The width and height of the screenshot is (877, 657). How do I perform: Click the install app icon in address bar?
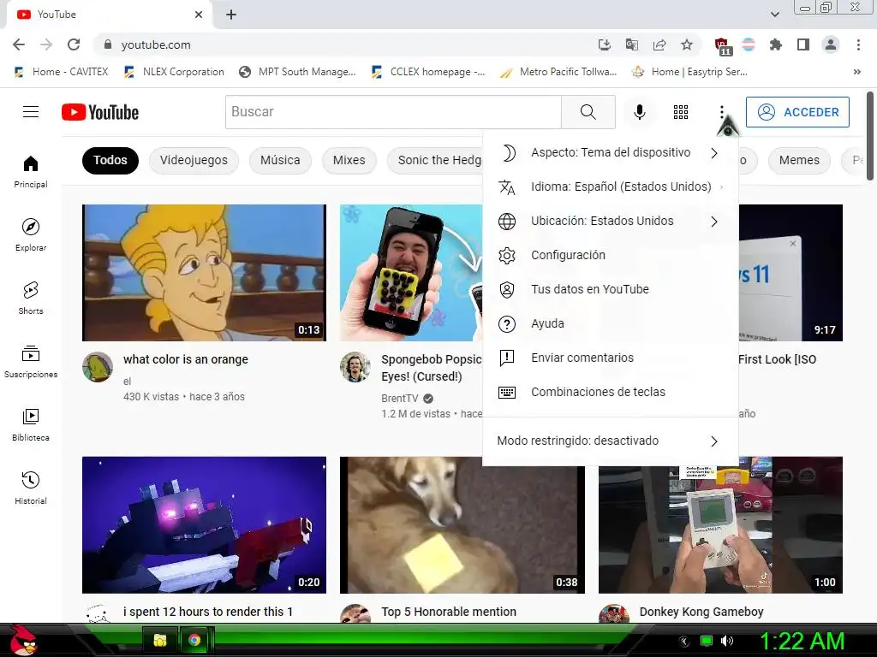[x=605, y=44]
